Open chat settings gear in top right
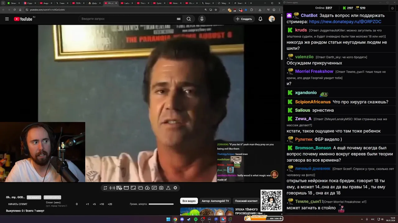 [392, 8]
